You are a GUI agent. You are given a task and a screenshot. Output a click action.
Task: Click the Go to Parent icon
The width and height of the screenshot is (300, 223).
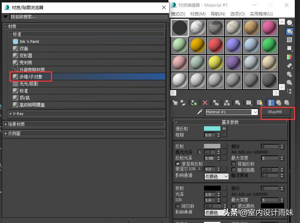coord(279,102)
